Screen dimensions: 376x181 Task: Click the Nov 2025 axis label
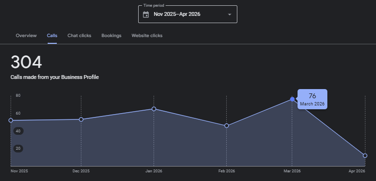[x=19, y=171]
